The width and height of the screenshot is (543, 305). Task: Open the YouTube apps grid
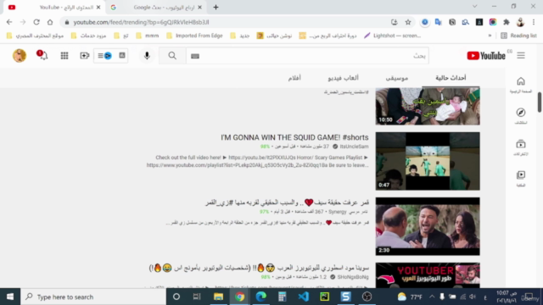(64, 56)
